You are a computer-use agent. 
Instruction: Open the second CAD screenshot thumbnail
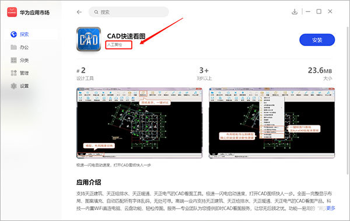tap(272, 123)
